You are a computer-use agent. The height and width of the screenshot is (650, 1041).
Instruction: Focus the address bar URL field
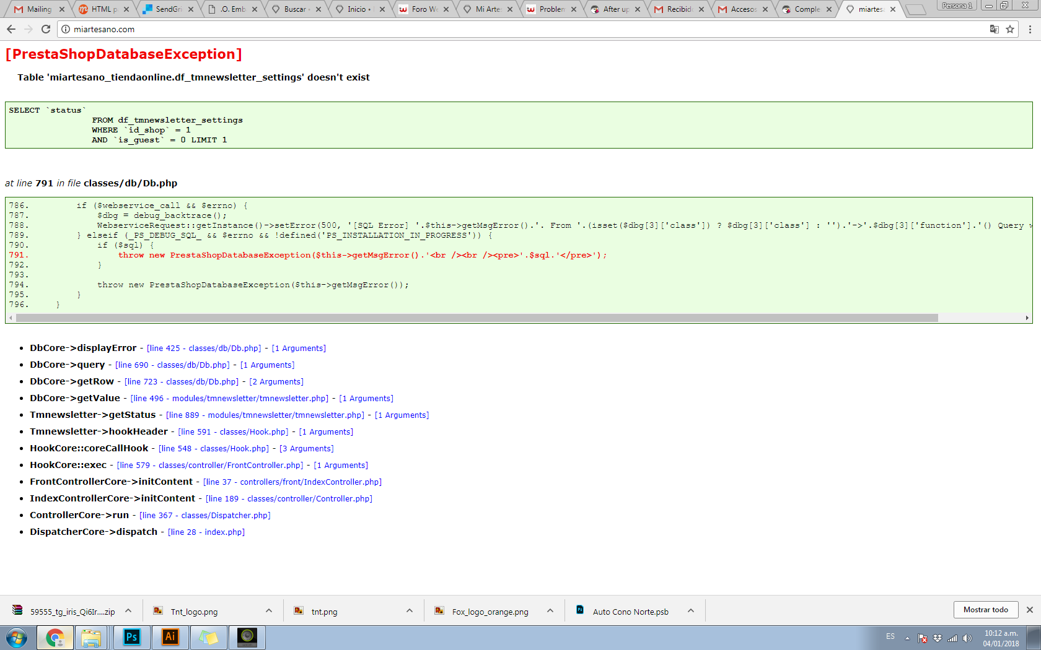pyautogui.click(x=527, y=29)
